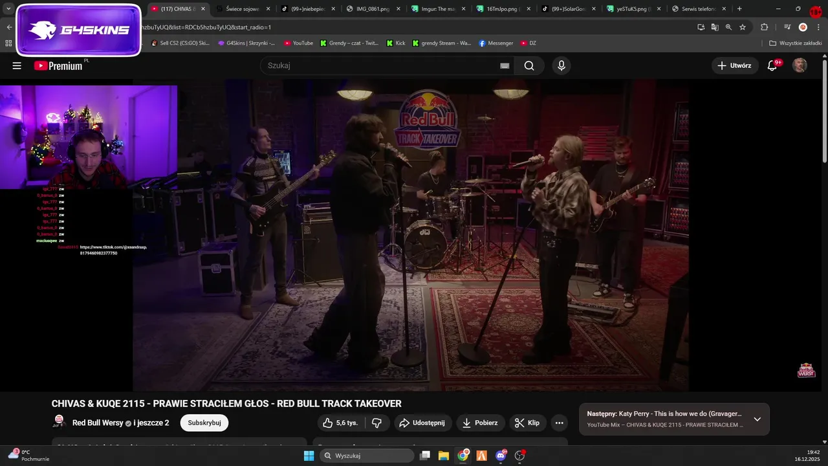Screen dimensions: 828x466
Task: Expand the Następny queue panel
Action: point(757,419)
